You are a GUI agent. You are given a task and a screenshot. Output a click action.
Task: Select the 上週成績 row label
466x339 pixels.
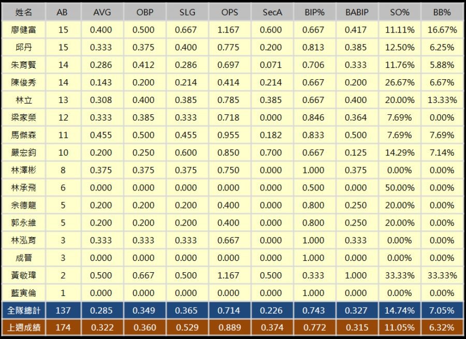click(x=23, y=328)
